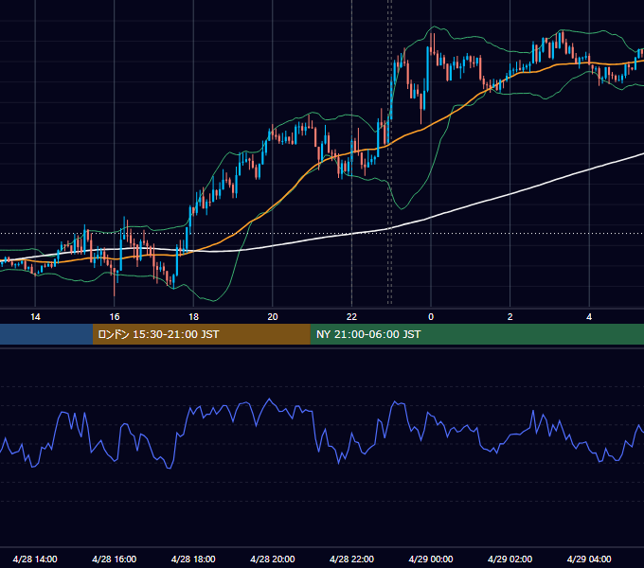The image size is (644, 568).
Task: Click the hour label 16 on time axis
Action: (x=115, y=317)
